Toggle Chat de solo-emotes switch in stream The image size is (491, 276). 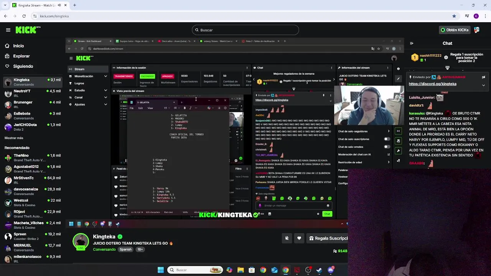click(x=387, y=147)
